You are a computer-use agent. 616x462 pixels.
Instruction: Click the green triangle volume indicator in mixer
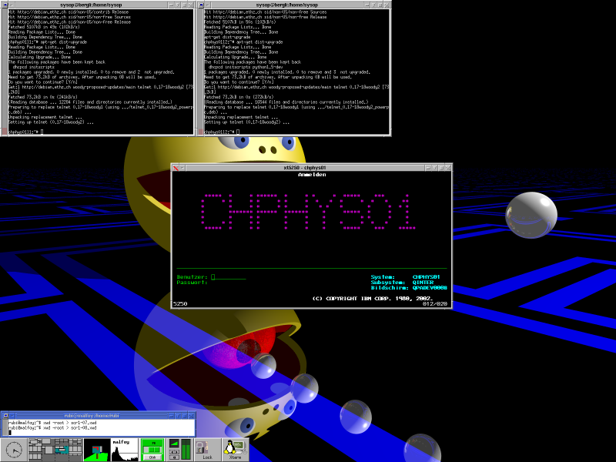point(174,444)
